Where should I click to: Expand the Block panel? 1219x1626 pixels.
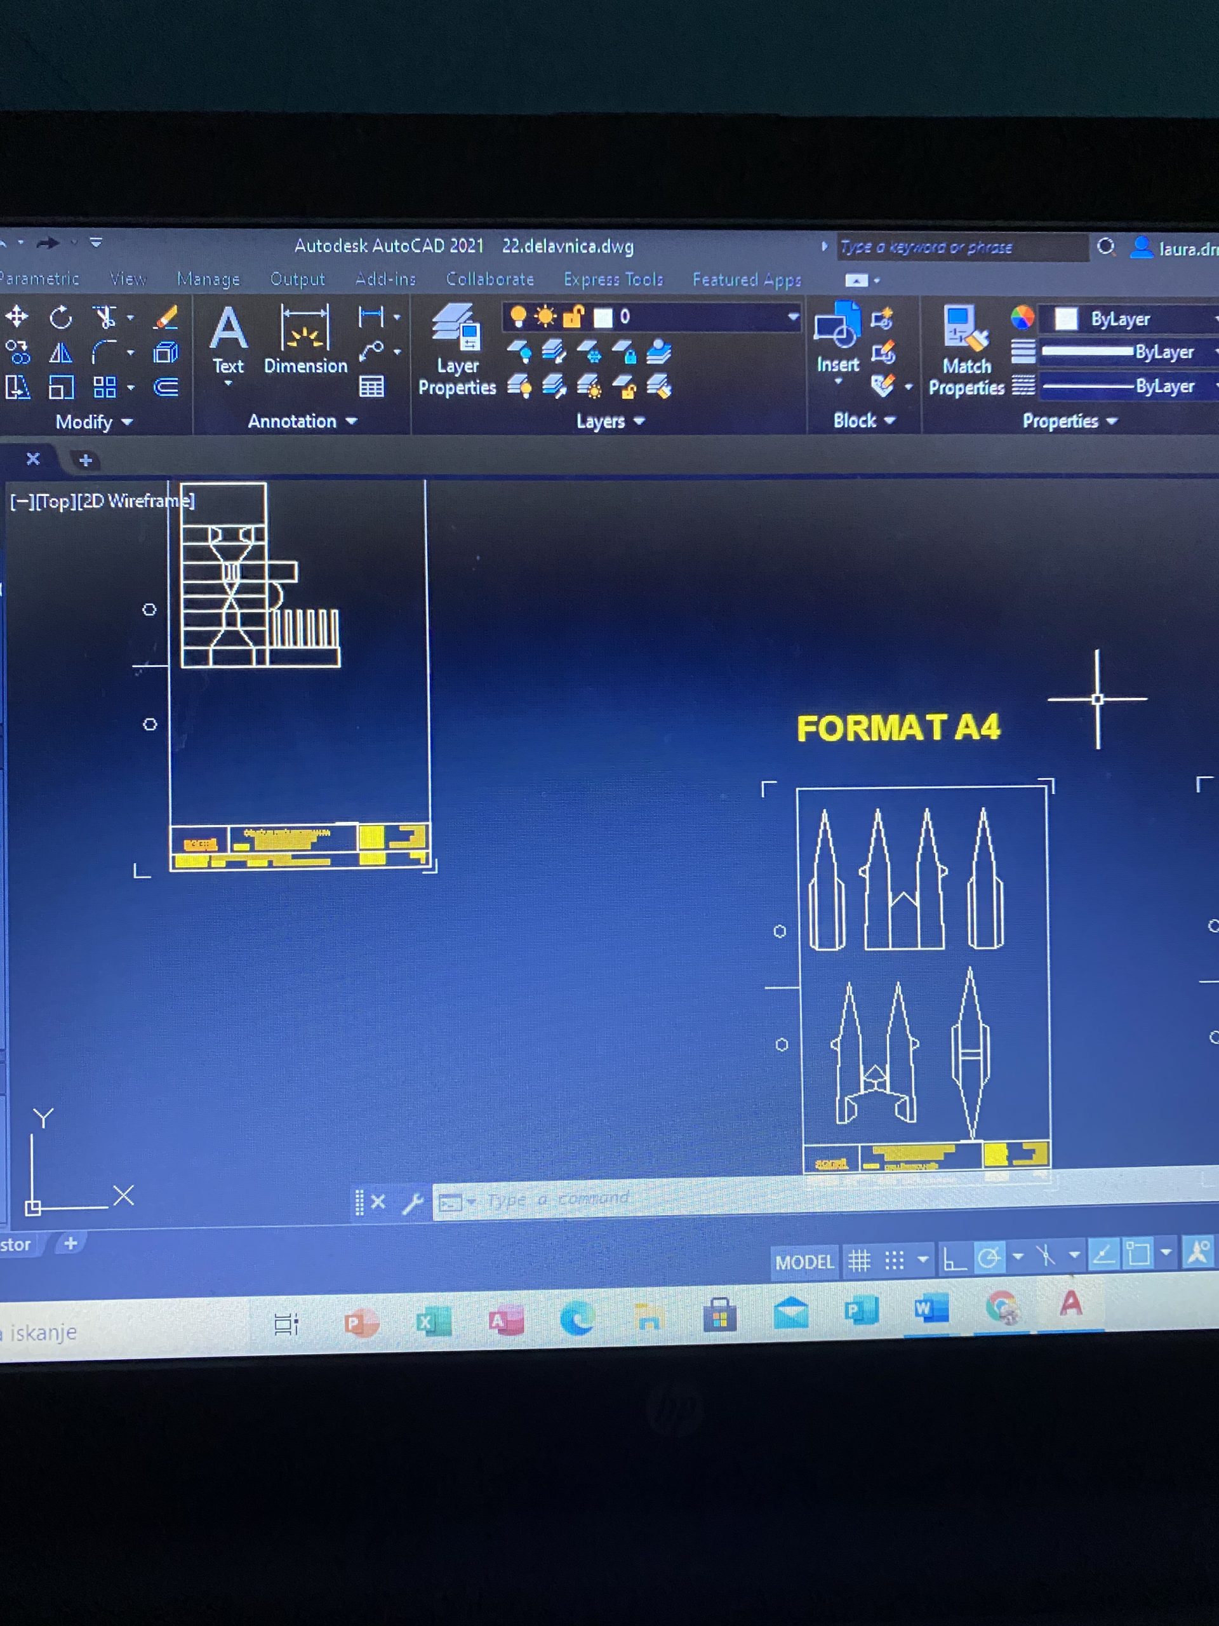(x=864, y=420)
